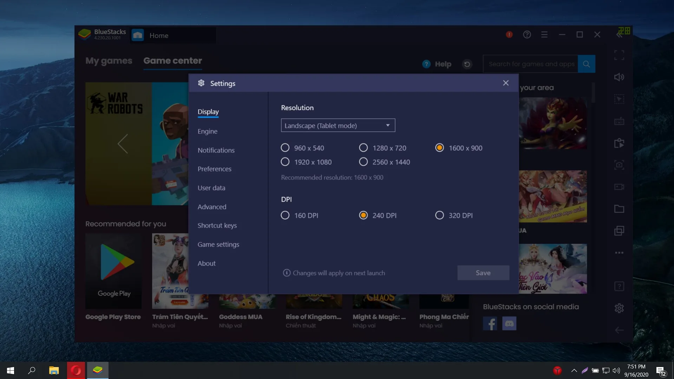This screenshot has width=674, height=379.
Task: Open Opera browser from taskbar
Action: click(76, 371)
